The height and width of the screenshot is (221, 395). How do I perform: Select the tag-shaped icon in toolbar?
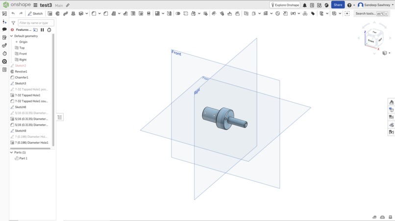313,14
